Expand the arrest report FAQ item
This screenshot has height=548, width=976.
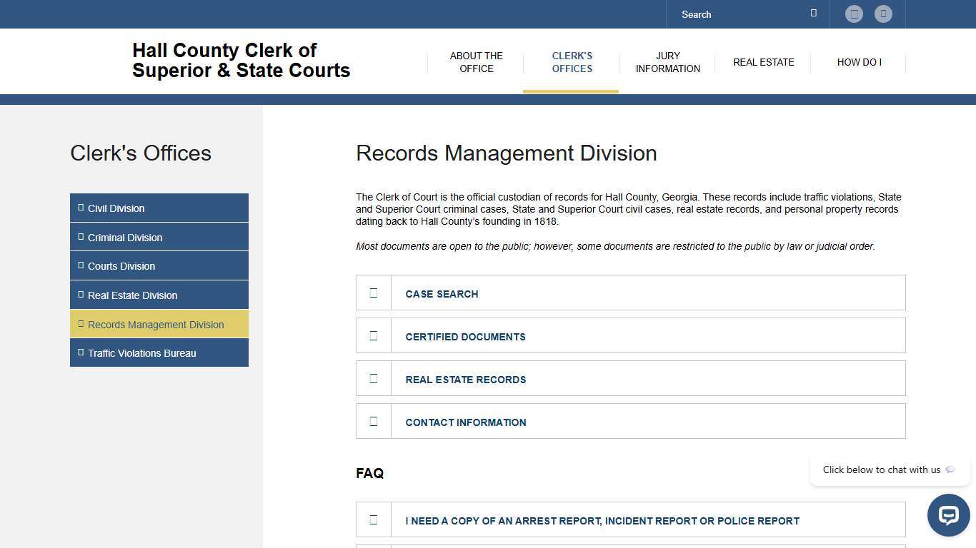[x=602, y=521]
